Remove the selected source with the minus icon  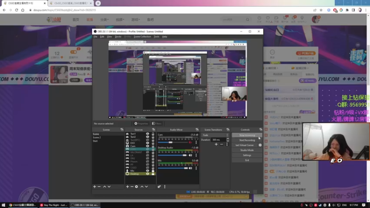(x=132, y=187)
